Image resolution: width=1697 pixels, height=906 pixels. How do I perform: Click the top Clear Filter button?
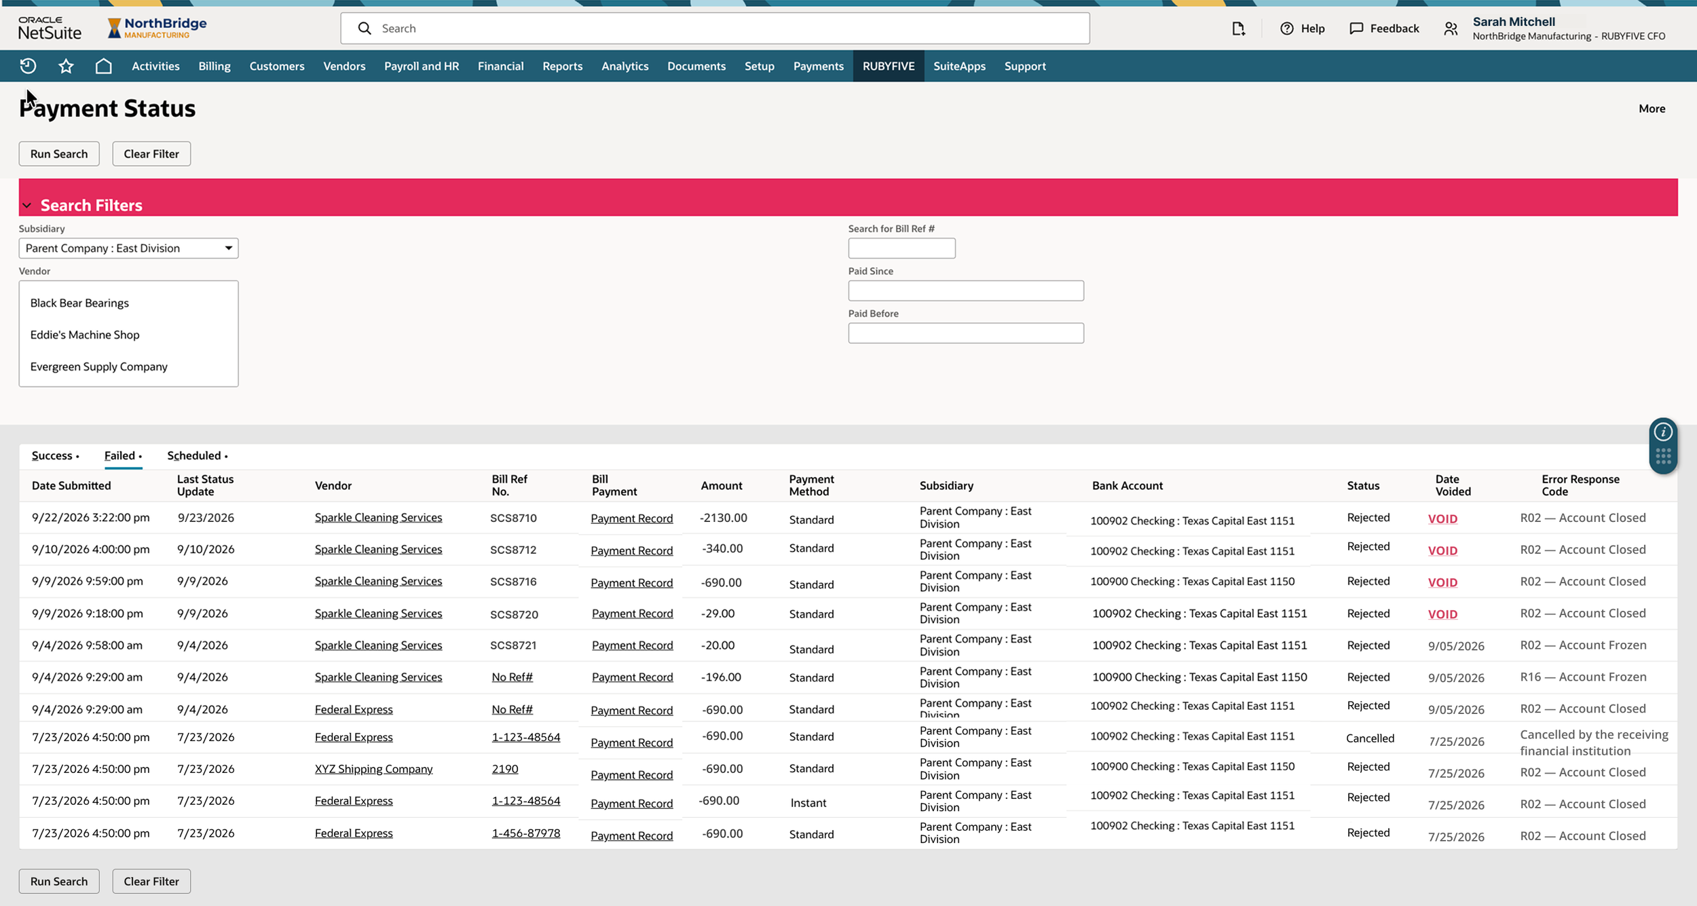151,154
